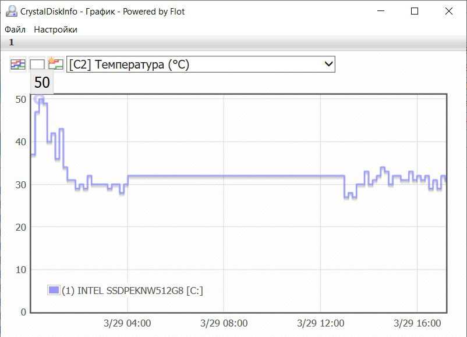Screen dimensions: 467x337
Task: Click the blank hide all disks icon
Action: click(x=37, y=64)
